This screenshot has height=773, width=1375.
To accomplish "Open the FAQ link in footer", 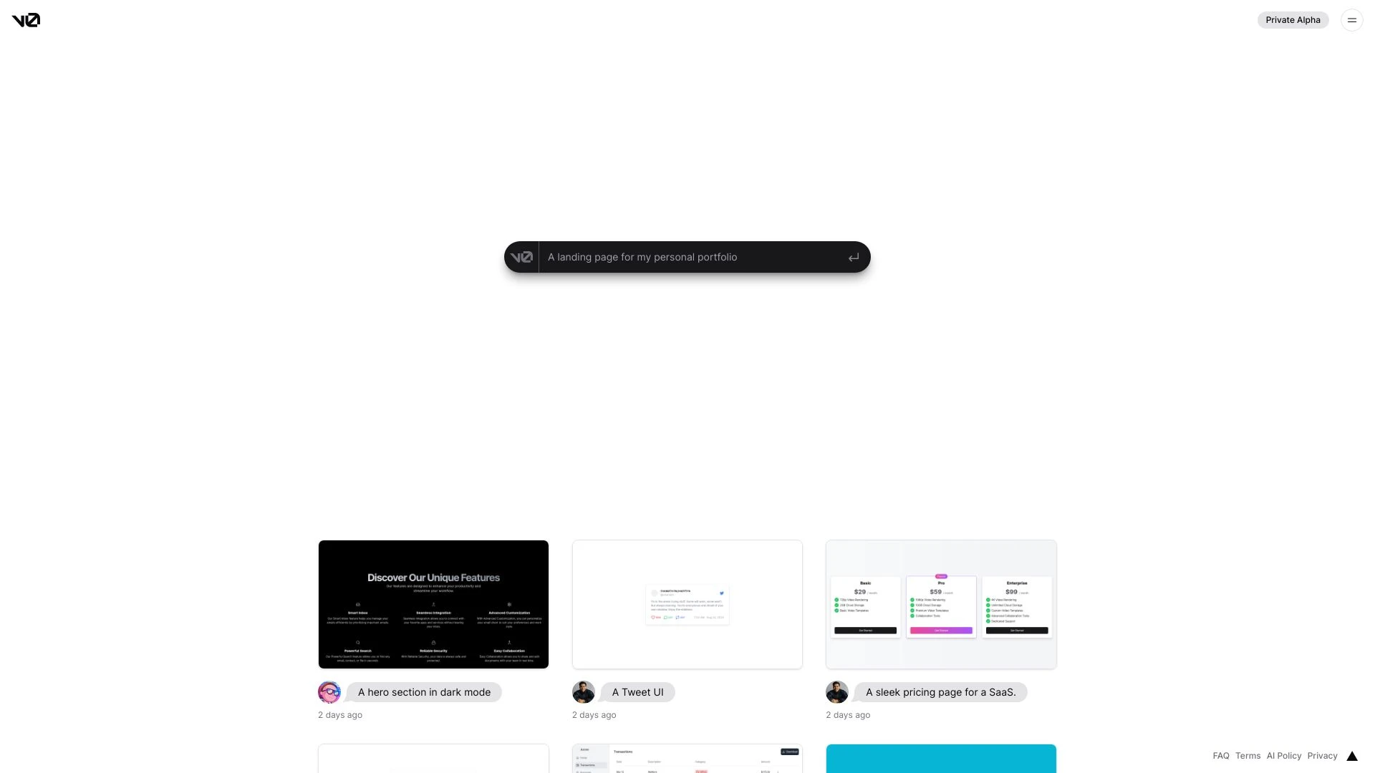I will pos(1221,755).
